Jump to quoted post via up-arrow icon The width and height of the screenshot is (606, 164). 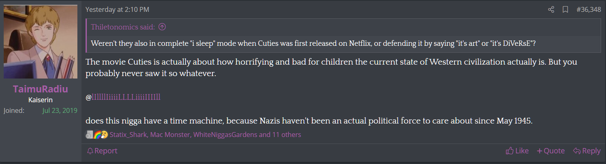pyautogui.click(x=162, y=27)
